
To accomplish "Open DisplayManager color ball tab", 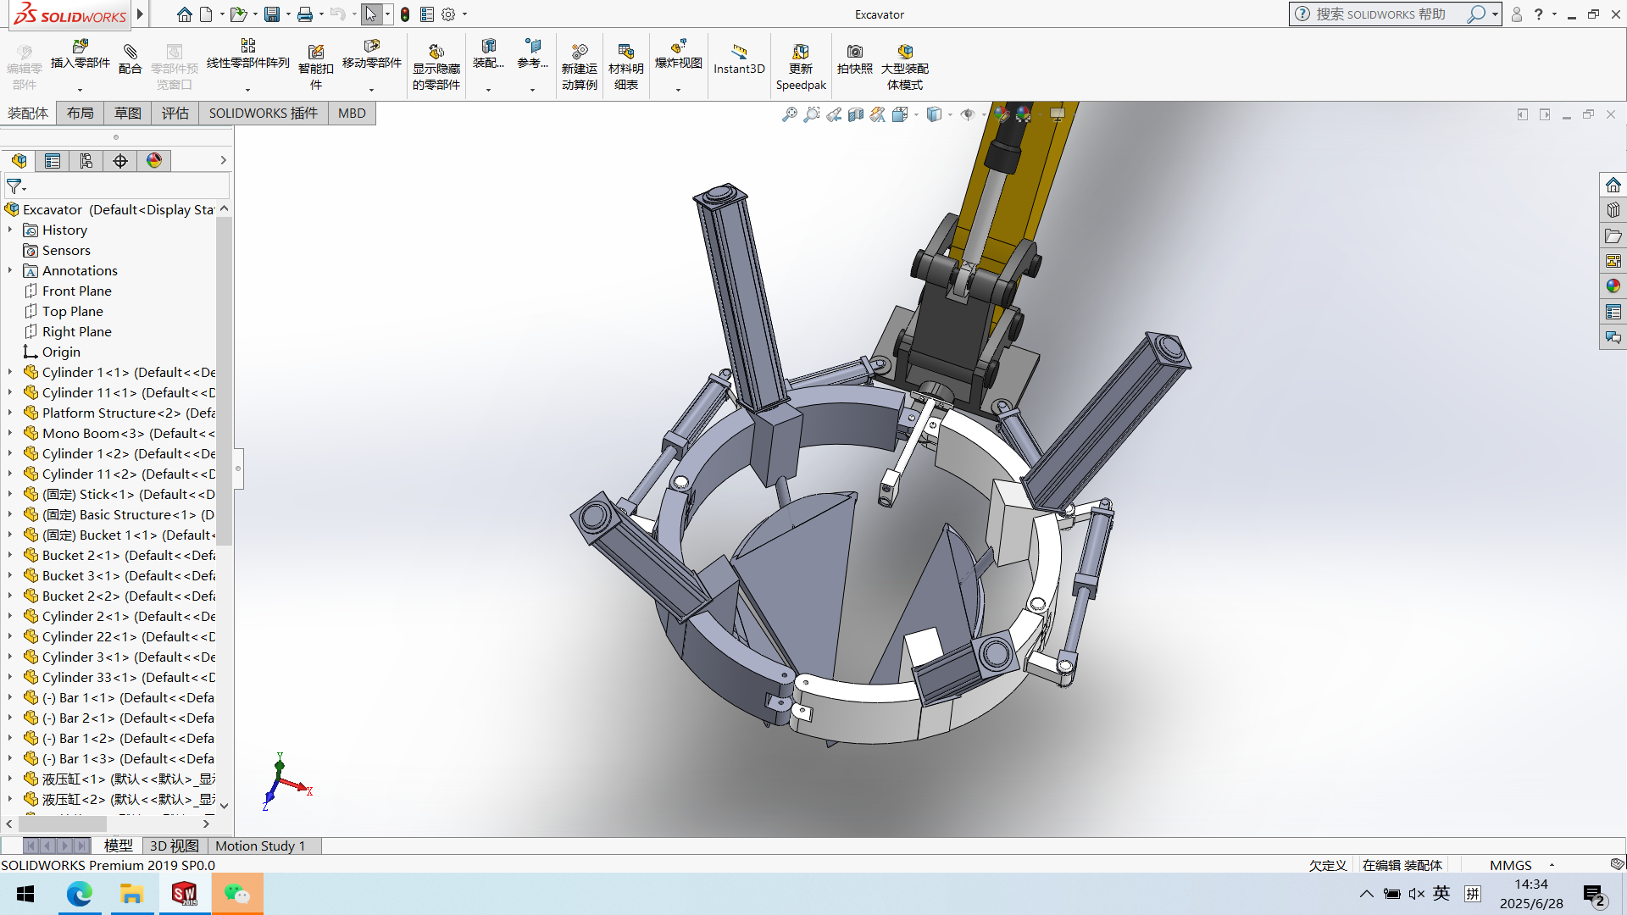I will 154,161.
